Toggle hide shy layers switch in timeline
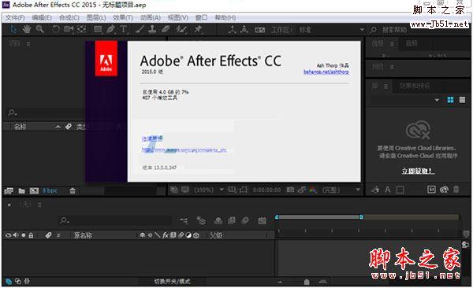This screenshot has height=288, width=473. coord(218,221)
